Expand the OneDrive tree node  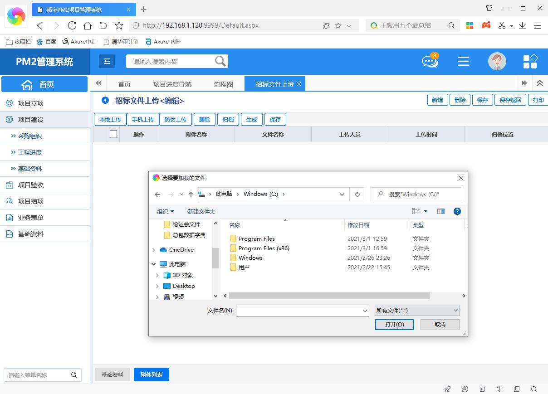tap(154, 250)
